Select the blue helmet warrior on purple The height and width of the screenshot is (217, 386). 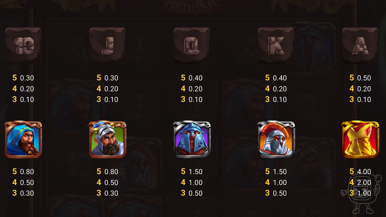click(x=192, y=140)
